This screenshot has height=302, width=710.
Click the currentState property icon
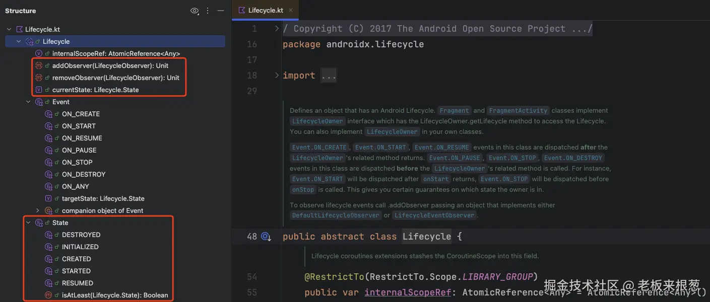39,90
